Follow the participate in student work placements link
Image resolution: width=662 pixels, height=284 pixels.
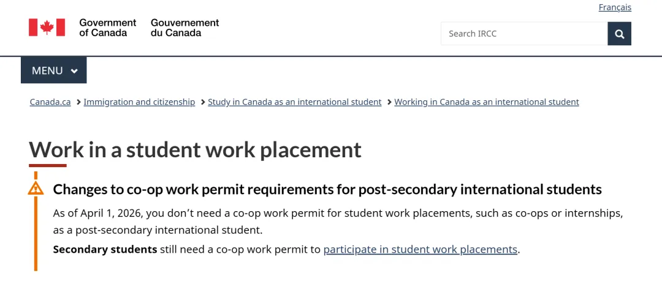420,249
